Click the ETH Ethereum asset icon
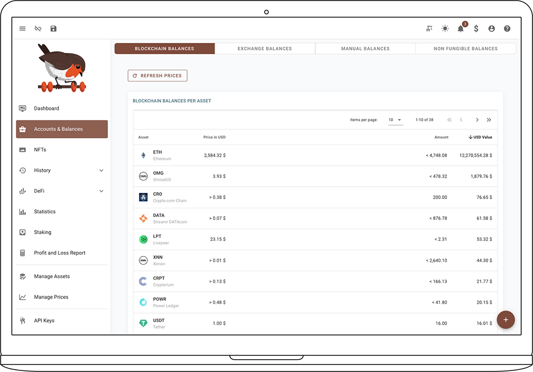The image size is (533, 372). (x=144, y=155)
